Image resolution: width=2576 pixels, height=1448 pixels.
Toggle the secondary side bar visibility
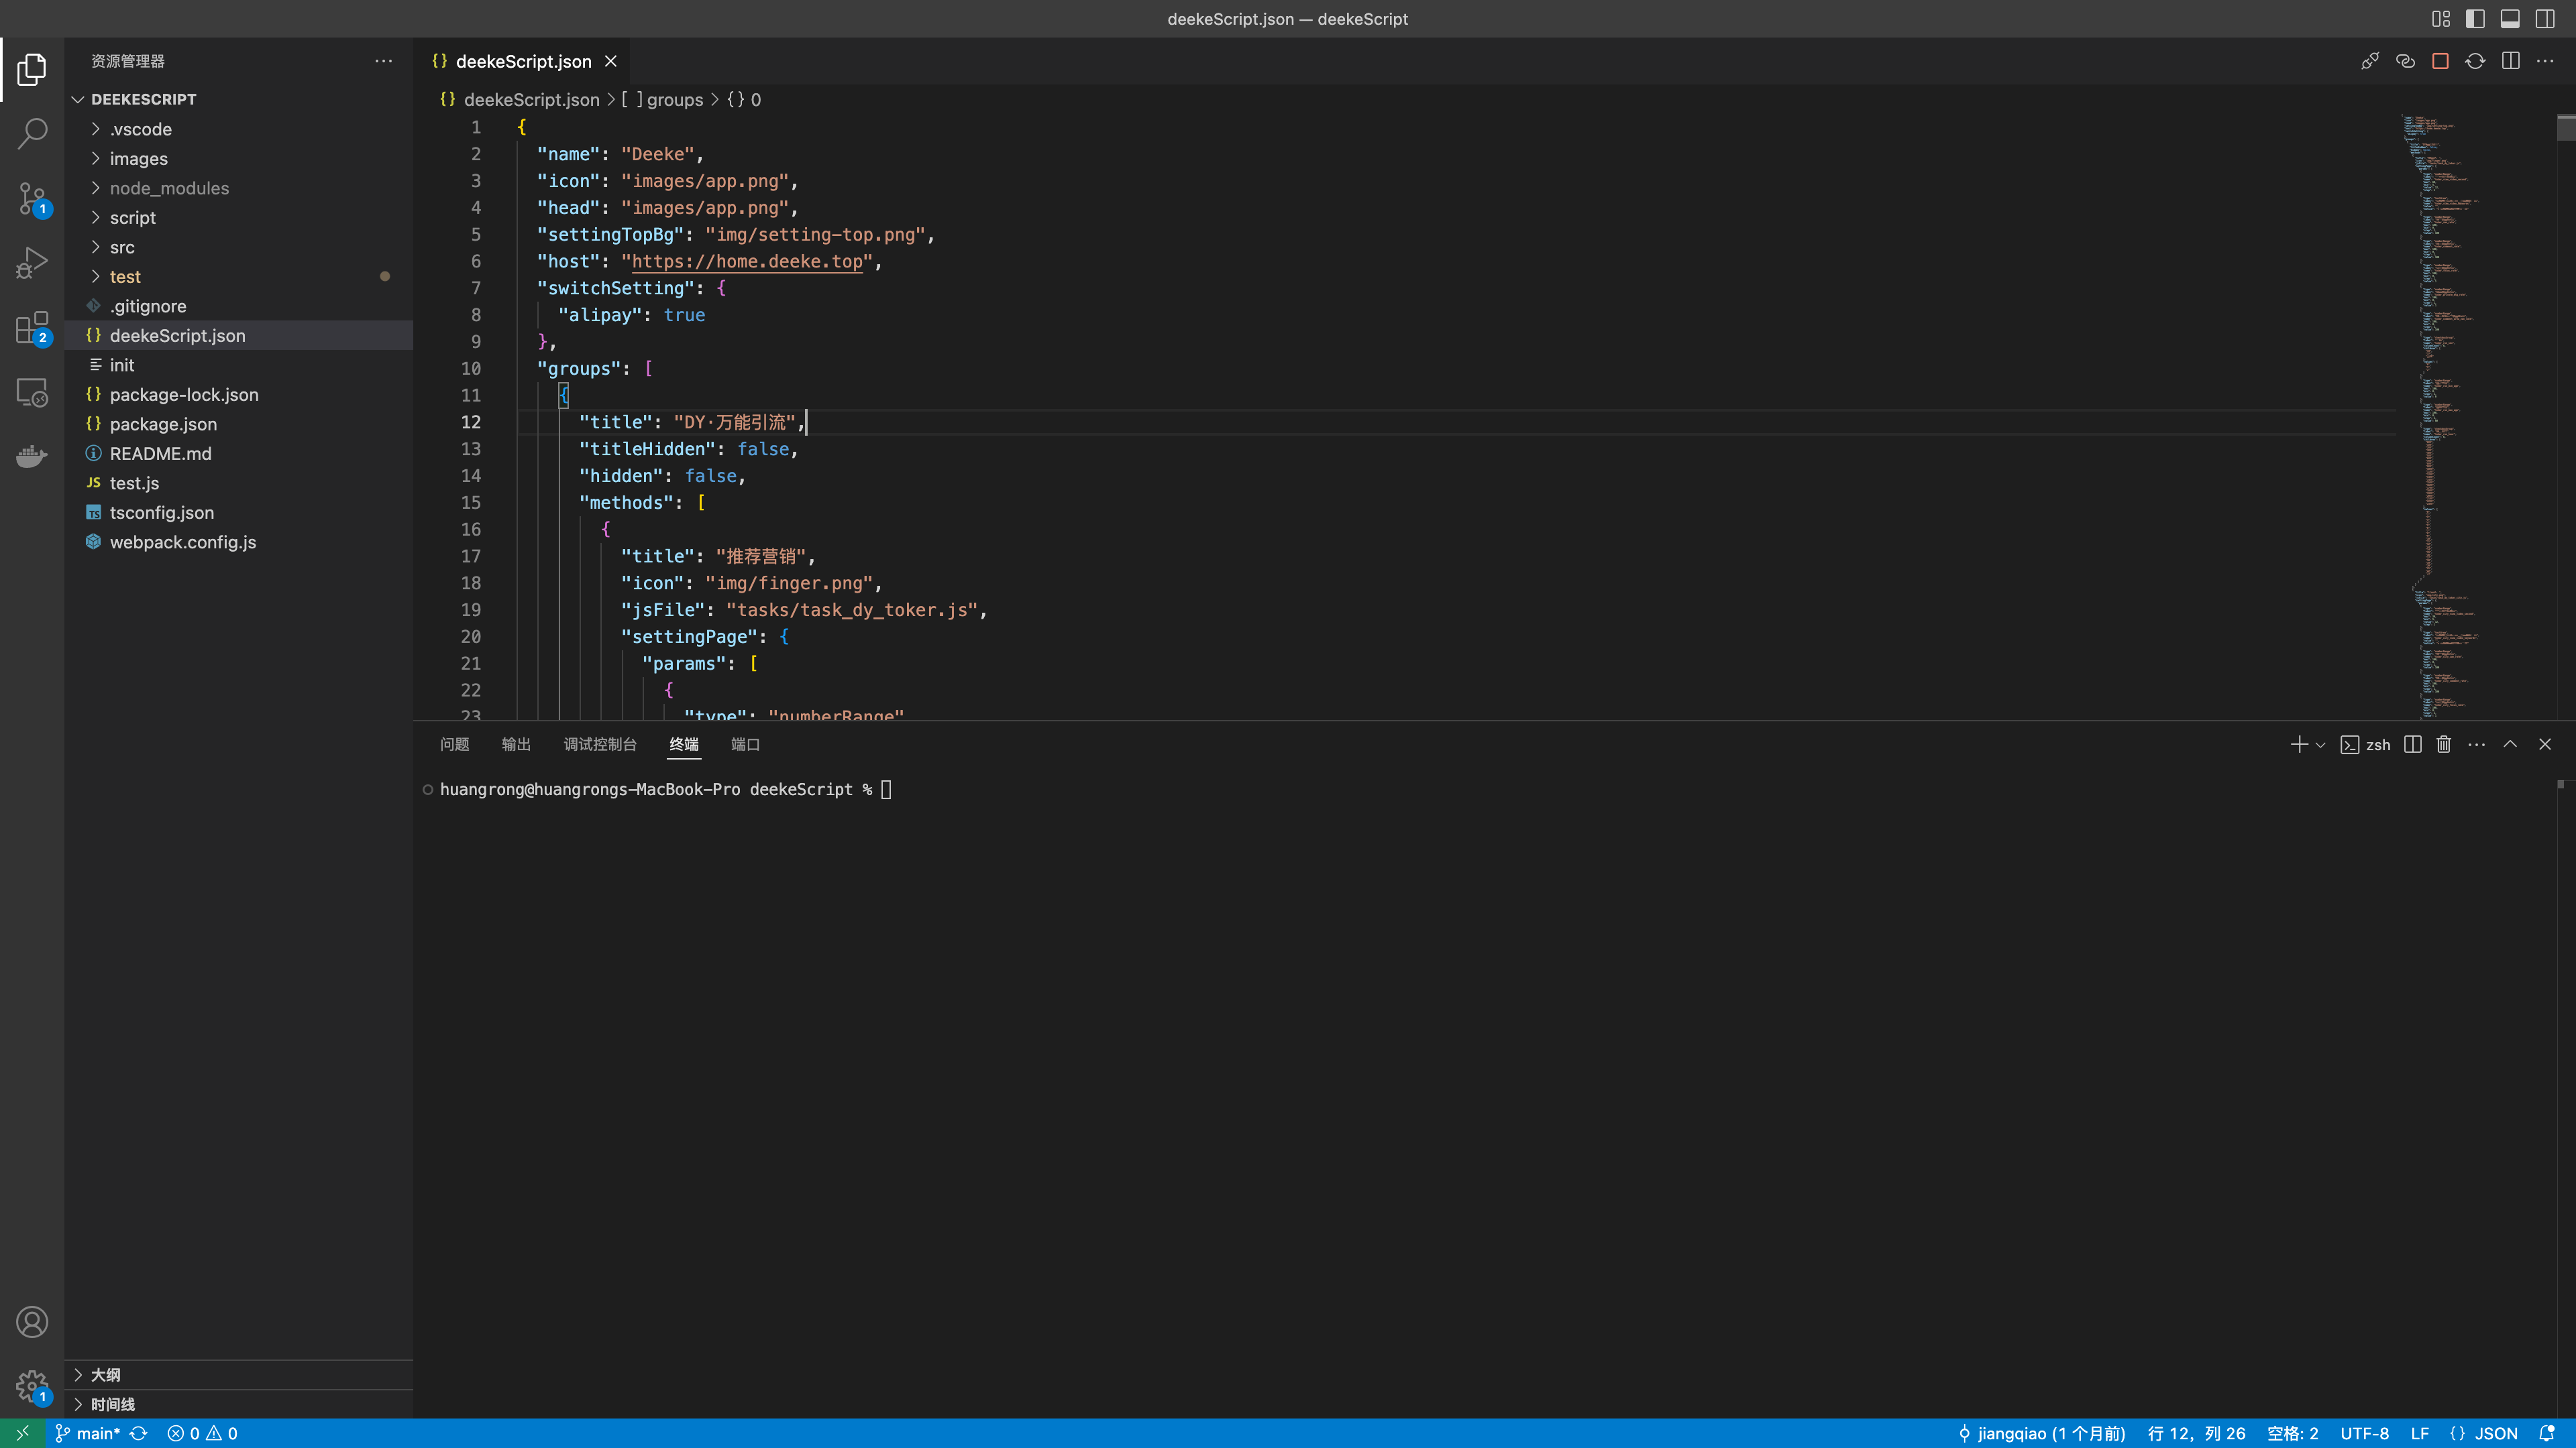point(2545,18)
